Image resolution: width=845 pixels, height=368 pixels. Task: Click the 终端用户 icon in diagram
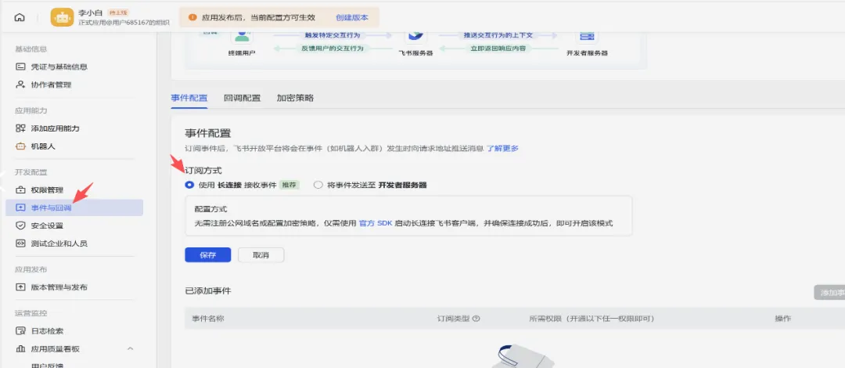click(242, 35)
